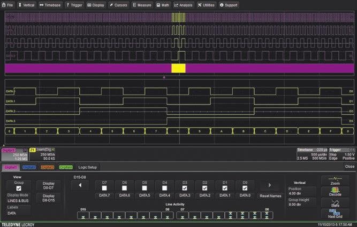This screenshot has width=357, height=227.
Task: Click the left arrow toward D15-D8
Action: [80, 185]
